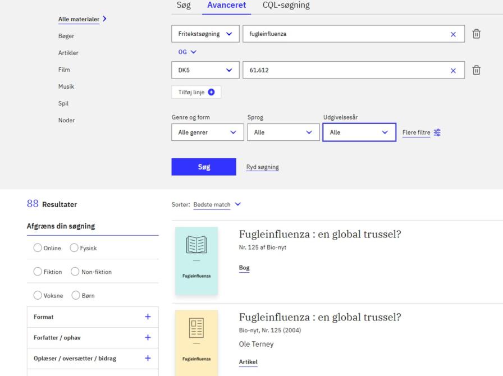The height and width of the screenshot is (376, 503).
Task: Open Flere filtre filter sliders icon
Action: [x=437, y=132]
